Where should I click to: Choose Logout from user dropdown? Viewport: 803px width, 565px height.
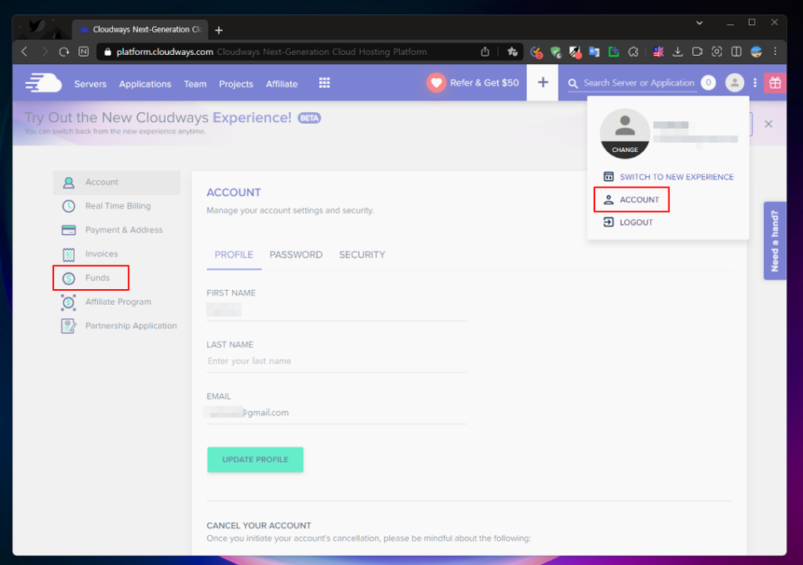pyautogui.click(x=628, y=222)
